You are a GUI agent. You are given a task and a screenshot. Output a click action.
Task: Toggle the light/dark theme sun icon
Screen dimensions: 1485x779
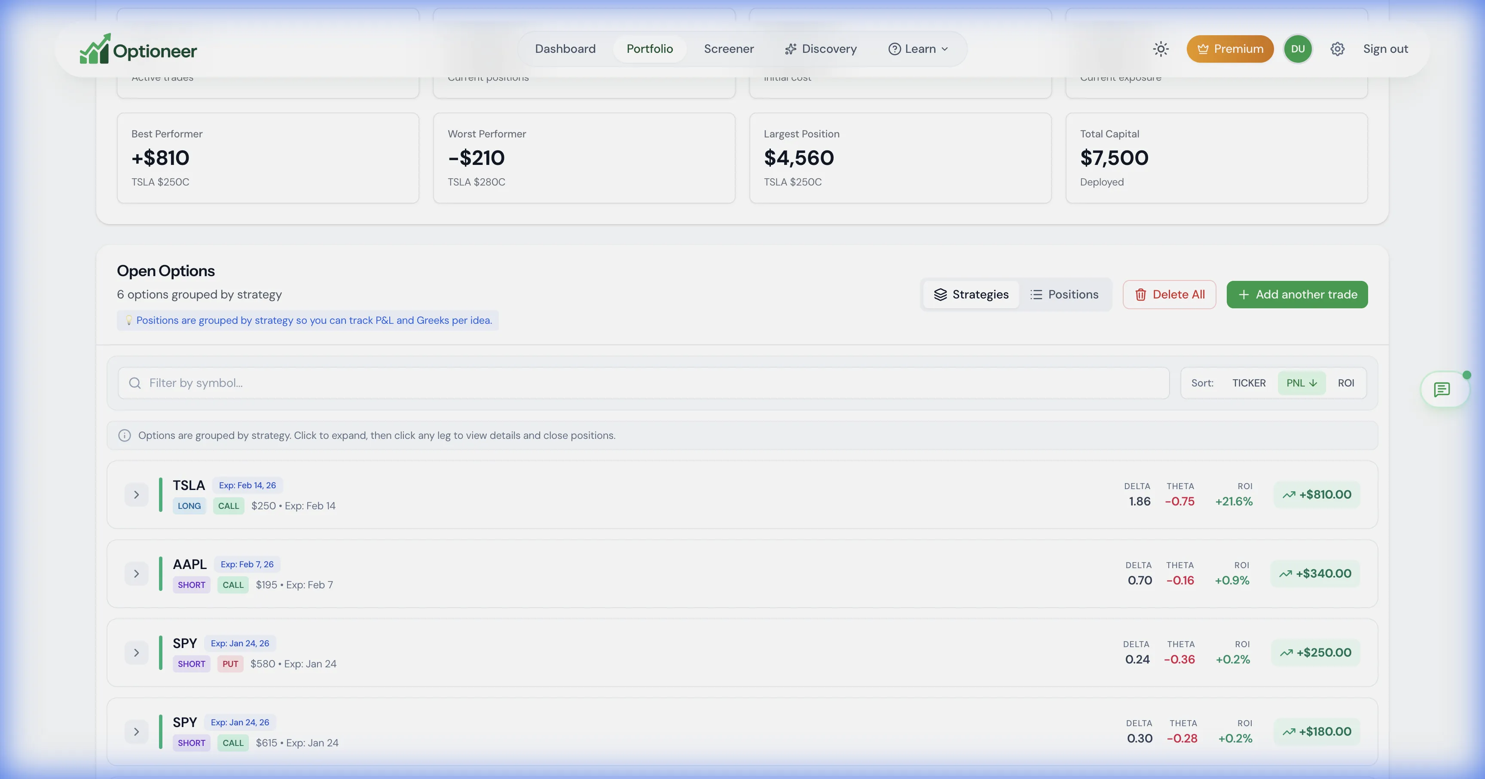1161,49
